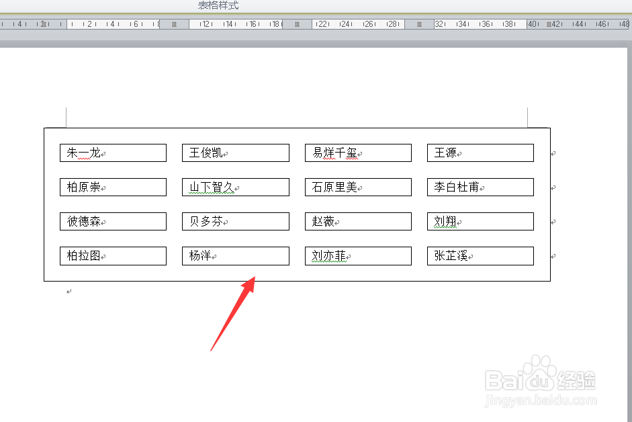Click the cell containing 贝多芬

point(235,222)
